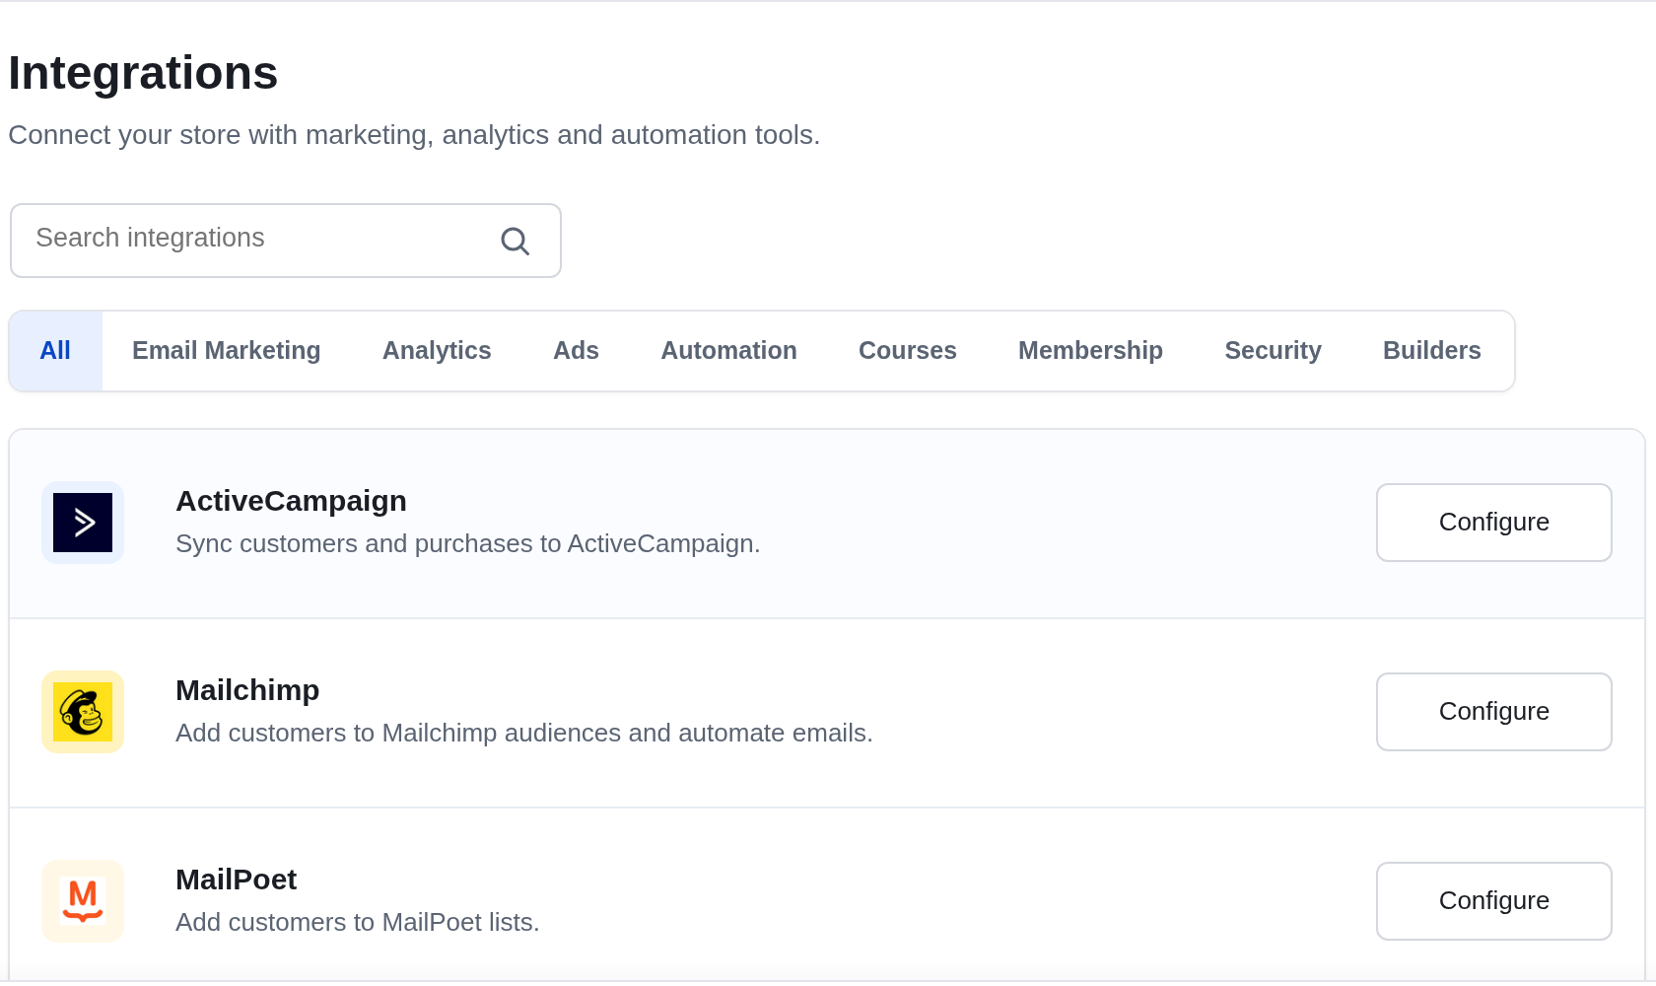Click 'Add customers to MailPoet lists.'
The width and height of the screenshot is (1656, 986).
(358, 923)
